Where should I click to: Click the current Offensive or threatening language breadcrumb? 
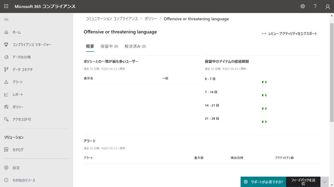[196, 19]
